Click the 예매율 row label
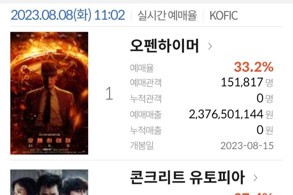Viewport: 293px width, 195px height. [x=142, y=68]
